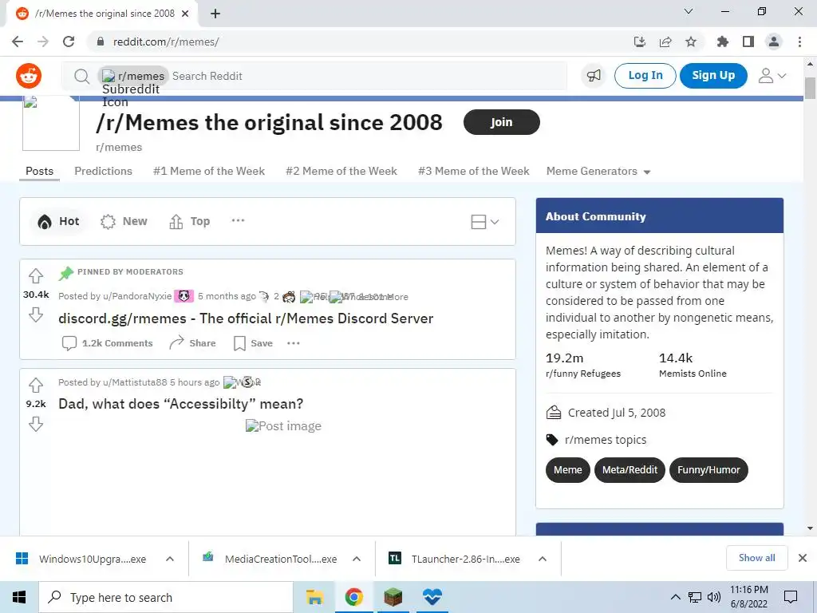The width and height of the screenshot is (817, 613).
Task: Open a new browser tab
Action: [215, 14]
